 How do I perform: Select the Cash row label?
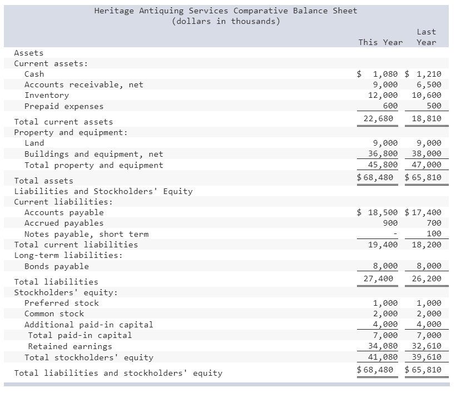click(34, 74)
